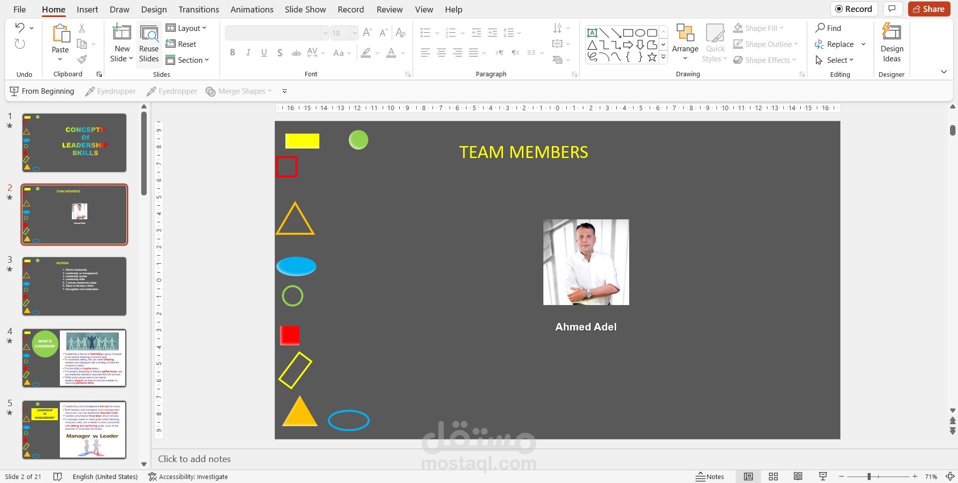Open the File menu
This screenshot has width=958, height=483.
click(x=19, y=9)
